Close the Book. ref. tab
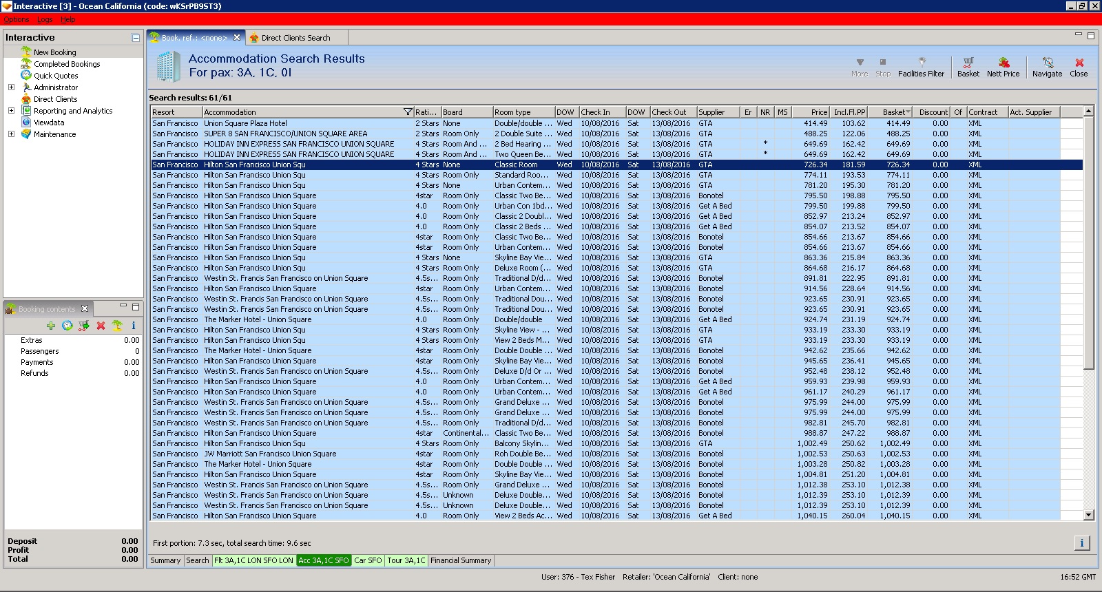The image size is (1102, 592). click(237, 37)
